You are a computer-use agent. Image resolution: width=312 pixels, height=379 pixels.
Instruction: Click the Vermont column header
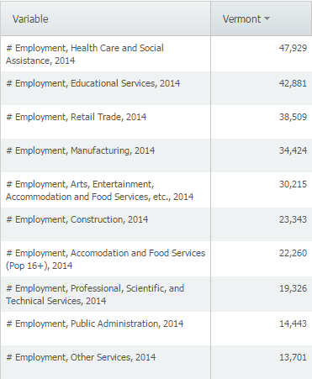[262, 18]
